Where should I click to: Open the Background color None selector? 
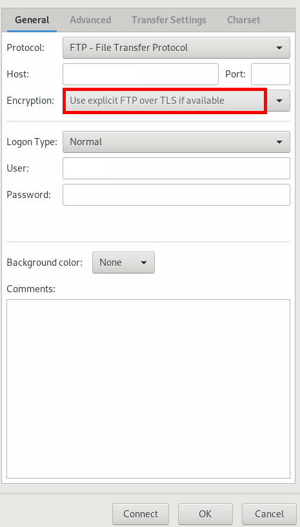123,263
